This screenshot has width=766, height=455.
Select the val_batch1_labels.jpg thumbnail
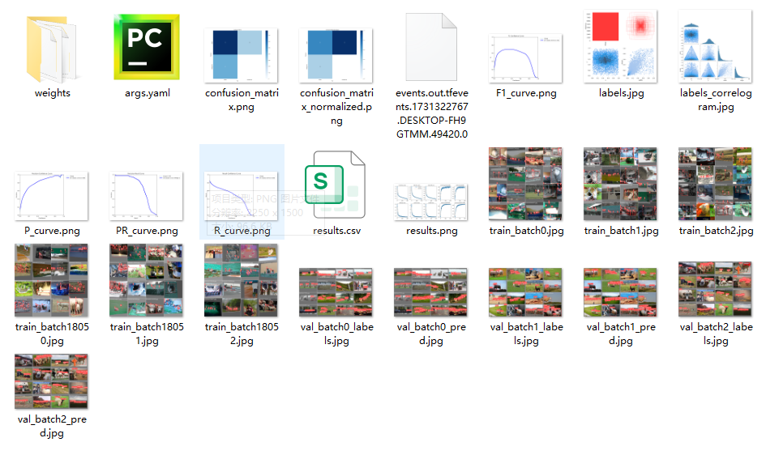click(525, 292)
